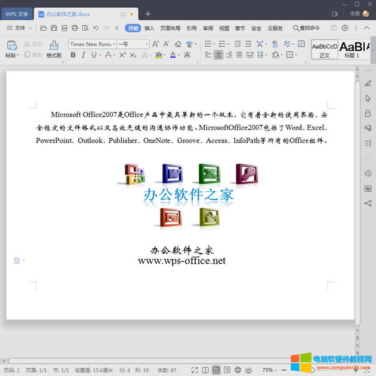This screenshot has height=376, width=376.
Task: Click the font color A swatch
Action: (x=172, y=55)
